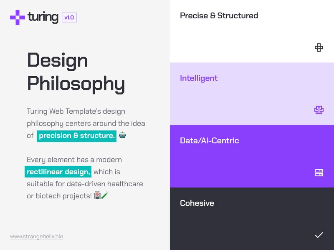Select the test tube emoji in the description
Viewport: 334px width, 250px height.
tap(104, 195)
